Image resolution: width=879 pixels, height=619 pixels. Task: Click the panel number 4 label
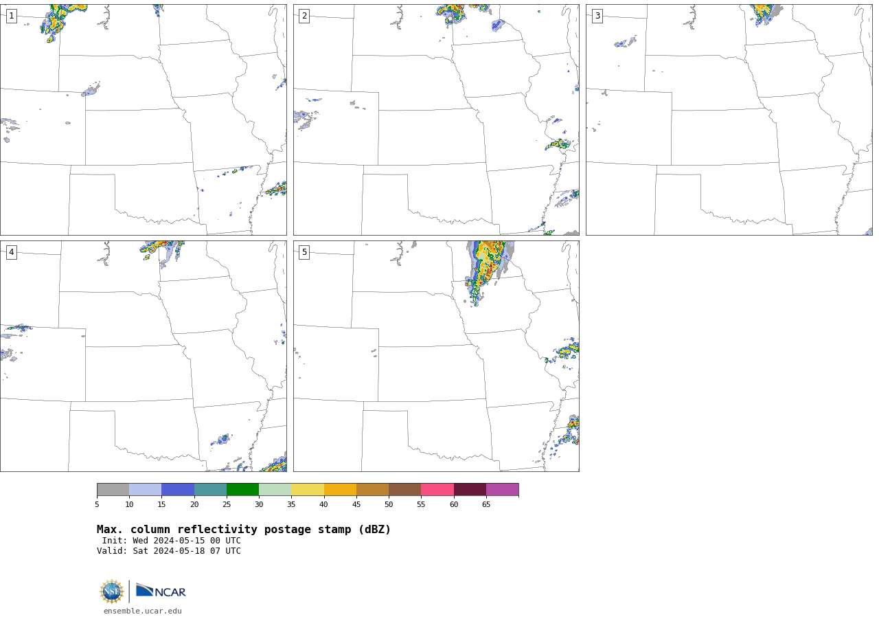pos(11,252)
